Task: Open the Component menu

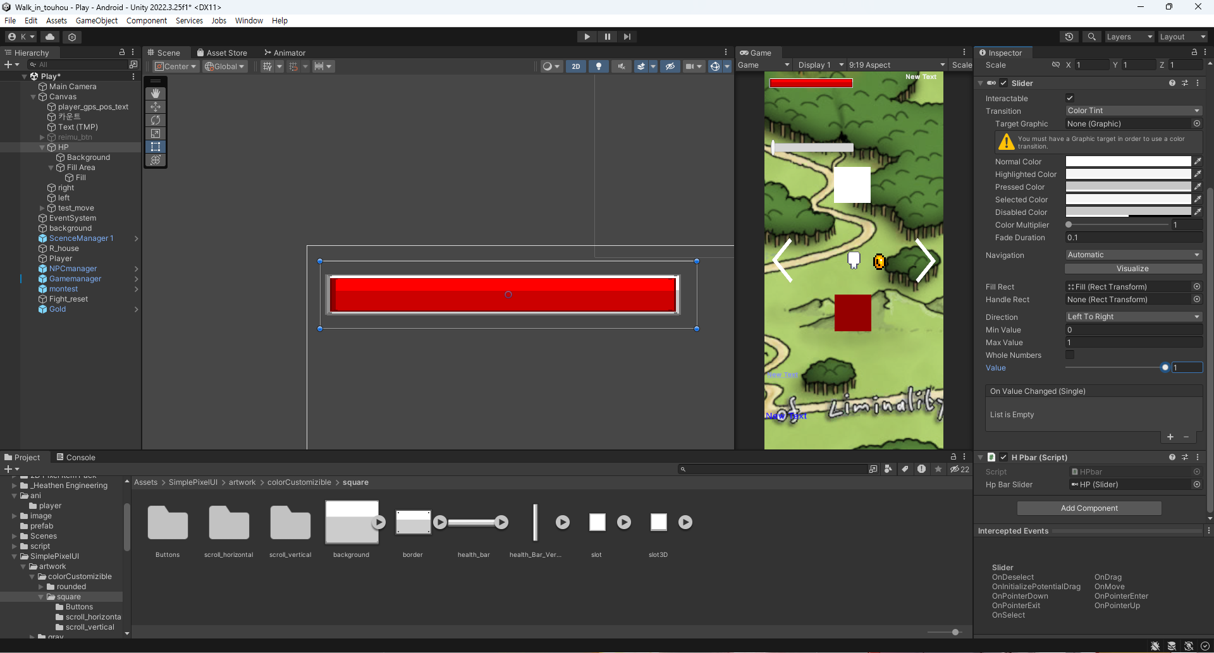Action: coord(147,21)
